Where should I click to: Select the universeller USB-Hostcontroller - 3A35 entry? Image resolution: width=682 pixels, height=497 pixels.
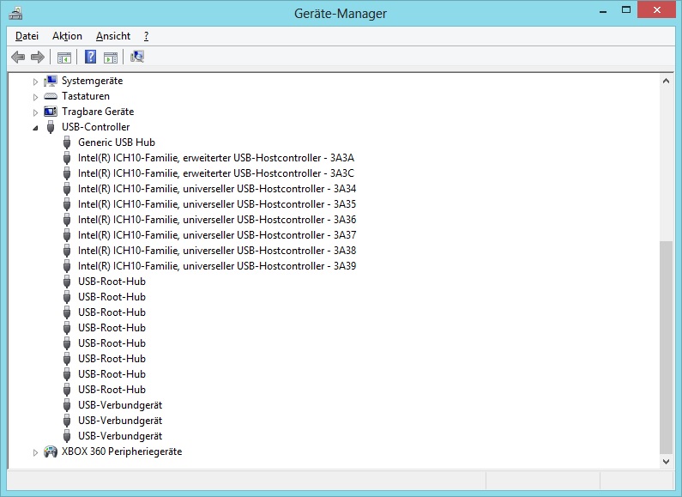coord(217,204)
